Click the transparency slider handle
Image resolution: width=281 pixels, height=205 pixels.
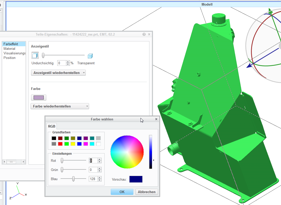tap(43, 55)
